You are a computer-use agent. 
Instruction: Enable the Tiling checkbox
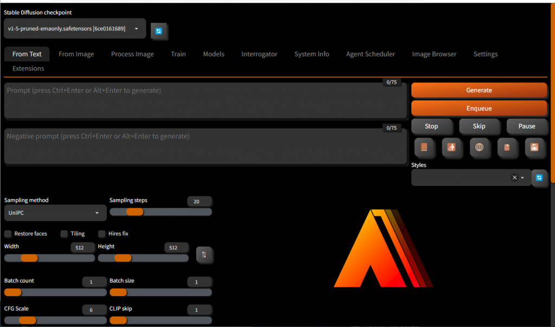[x=64, y=234]
